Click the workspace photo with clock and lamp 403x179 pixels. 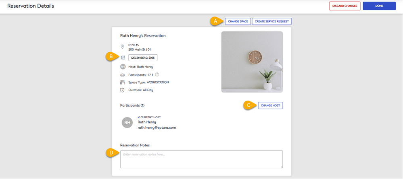pos(252,62)
